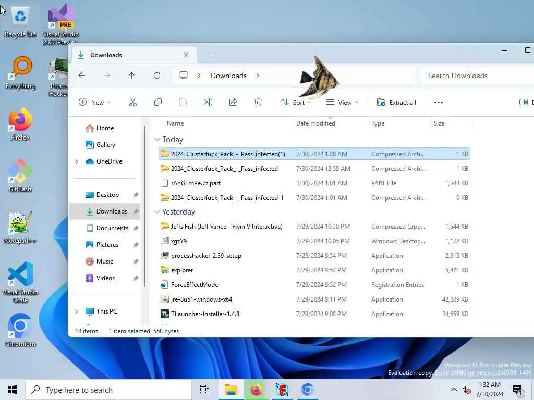Select the Jeffs Fish zip archive
This screenshot has width=534, height=400.
[314, 227]
